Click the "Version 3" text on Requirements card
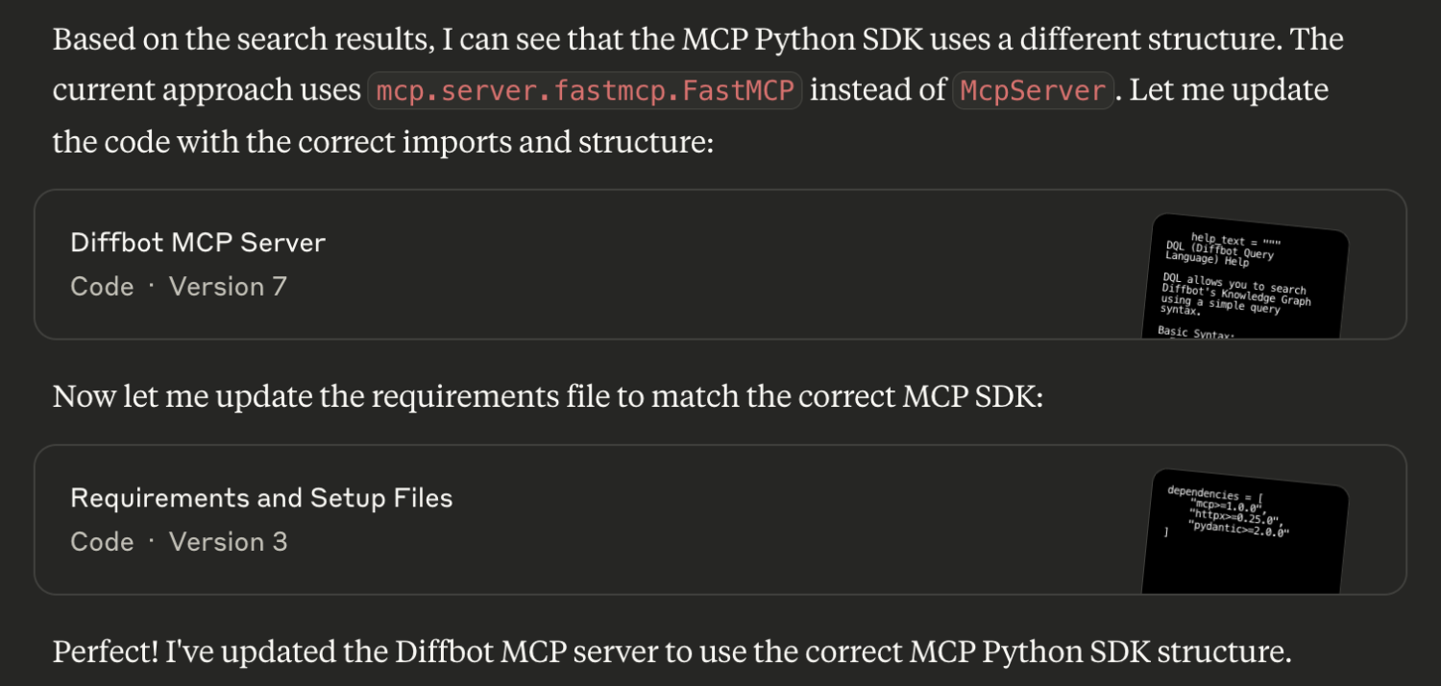This screenshot has height=686, width=1441. coord(228,541)
